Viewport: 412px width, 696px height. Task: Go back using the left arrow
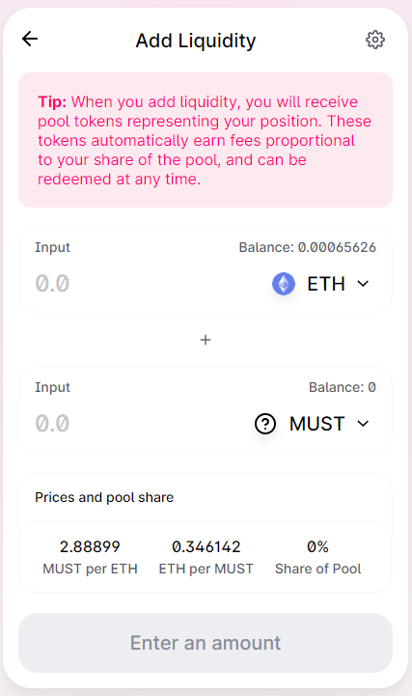[x=30, y=39]
